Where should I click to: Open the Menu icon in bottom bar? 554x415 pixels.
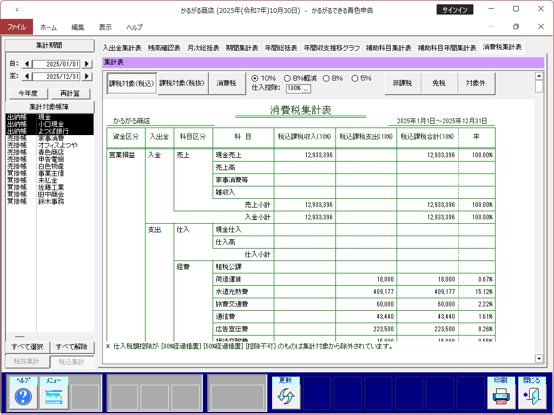54,397
